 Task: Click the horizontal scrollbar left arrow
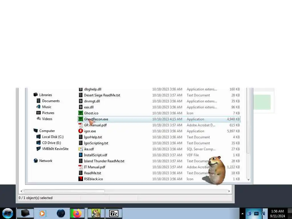pyautogui.click(x=21, y=191)
